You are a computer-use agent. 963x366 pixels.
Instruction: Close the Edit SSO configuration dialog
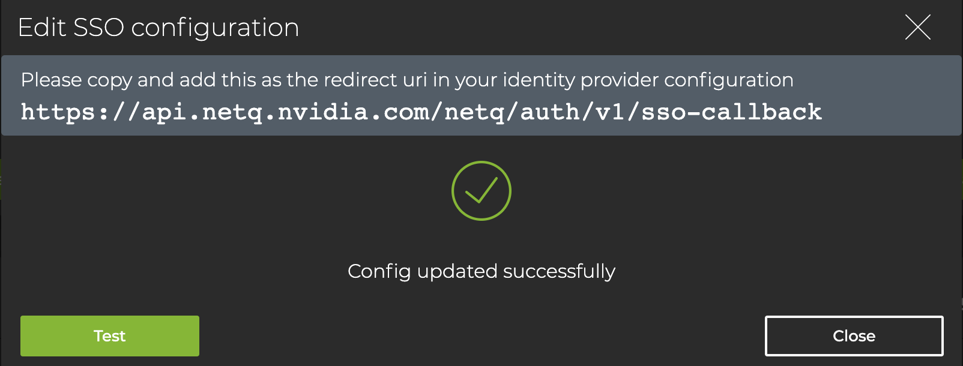pyautogui.click(x=854, y=336)
